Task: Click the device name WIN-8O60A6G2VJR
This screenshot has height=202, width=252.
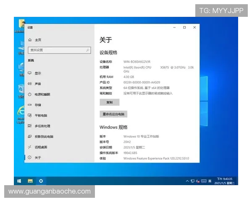Action: 137,62
